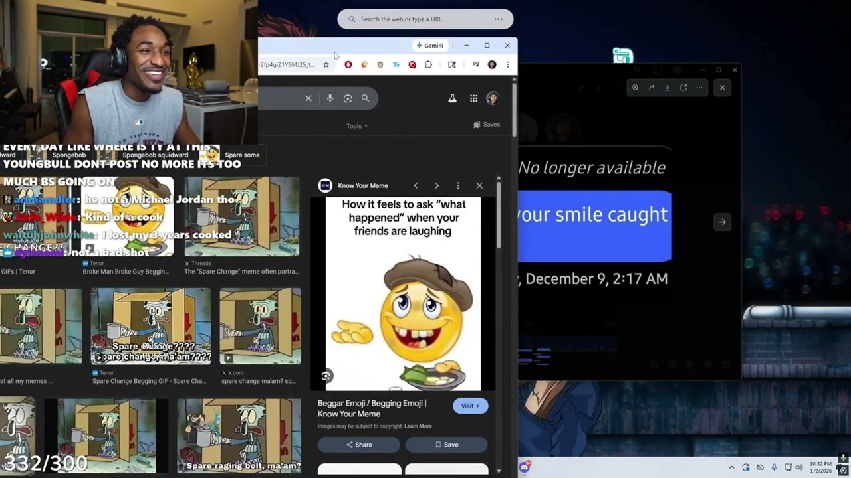Open the three-dot menu in top search bar

499,19
